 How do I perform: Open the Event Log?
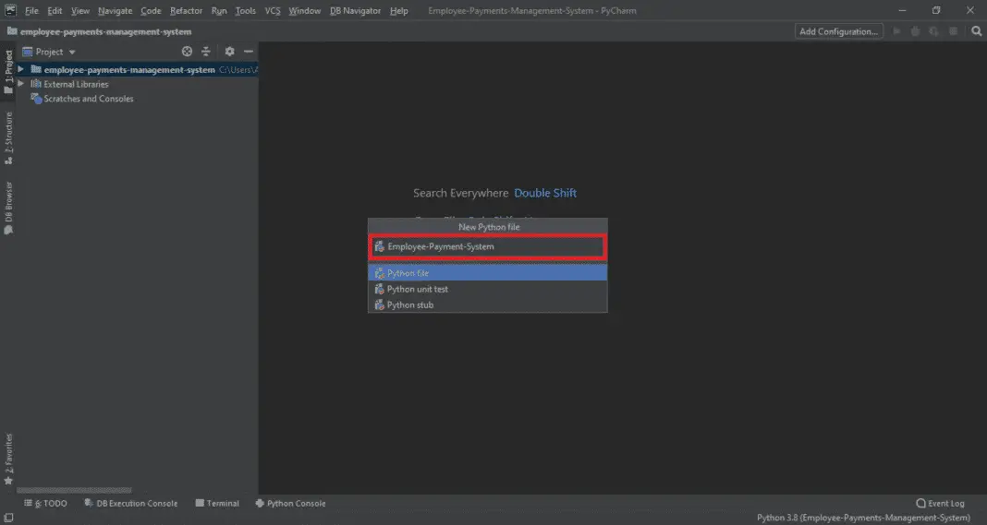tap(940, 504)
